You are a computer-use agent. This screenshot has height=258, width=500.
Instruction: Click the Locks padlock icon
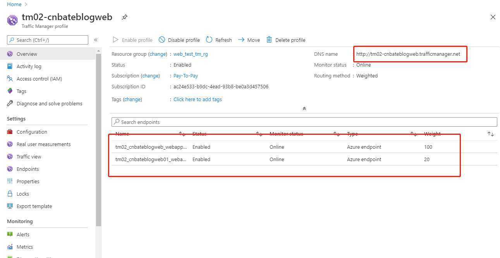click(10, 194)
